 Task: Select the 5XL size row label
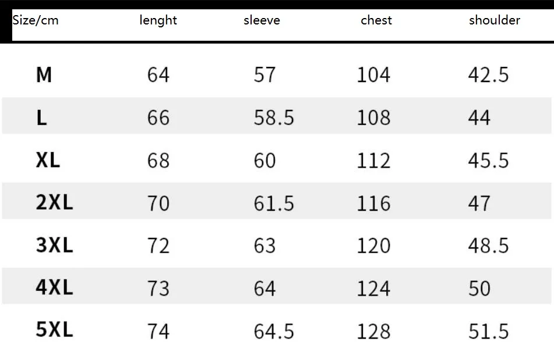click(54, 331)
